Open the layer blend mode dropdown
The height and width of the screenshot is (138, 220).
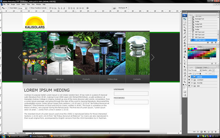tap(195, 70)
